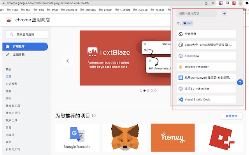The height and width of the screenshot is (155, 249).
Task: Open the Visual Studio Code bookmark
Action: [x=206, y=100]
